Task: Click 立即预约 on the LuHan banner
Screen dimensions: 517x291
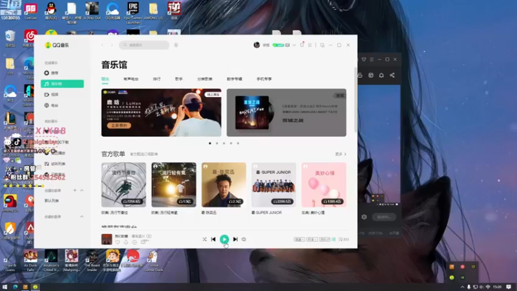Action: point(119,125)
